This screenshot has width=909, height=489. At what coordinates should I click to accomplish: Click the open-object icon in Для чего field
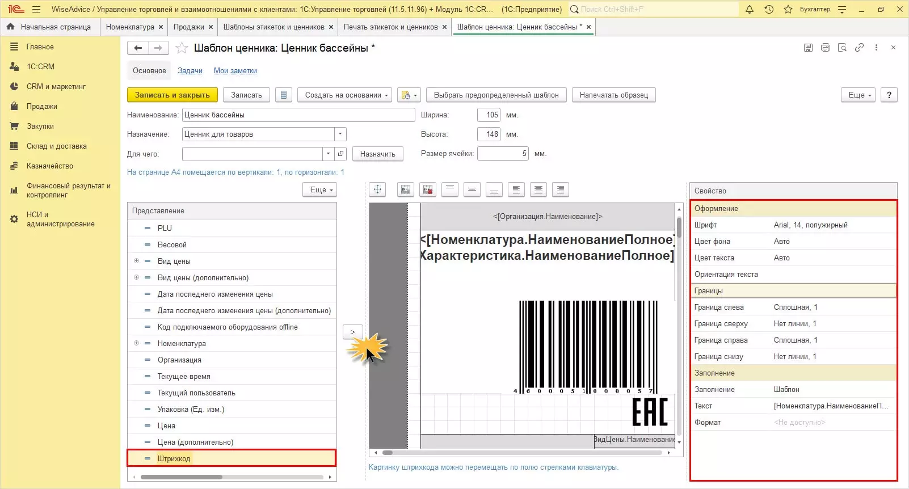[340, 154]
